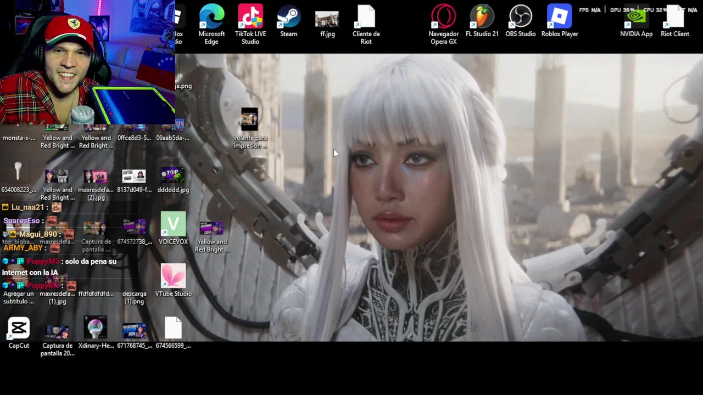Select Yellow and Red Bright file above Lu_naa21
The width and height of the screenshot is (703, 395).
57,184
